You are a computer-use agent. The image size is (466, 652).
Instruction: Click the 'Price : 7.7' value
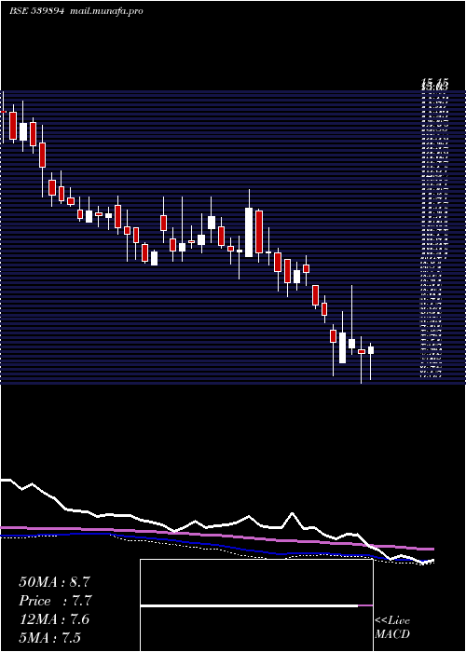pos(55,601)
